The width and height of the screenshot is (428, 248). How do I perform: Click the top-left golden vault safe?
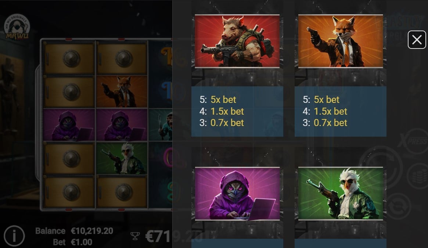tap(69, 58)
